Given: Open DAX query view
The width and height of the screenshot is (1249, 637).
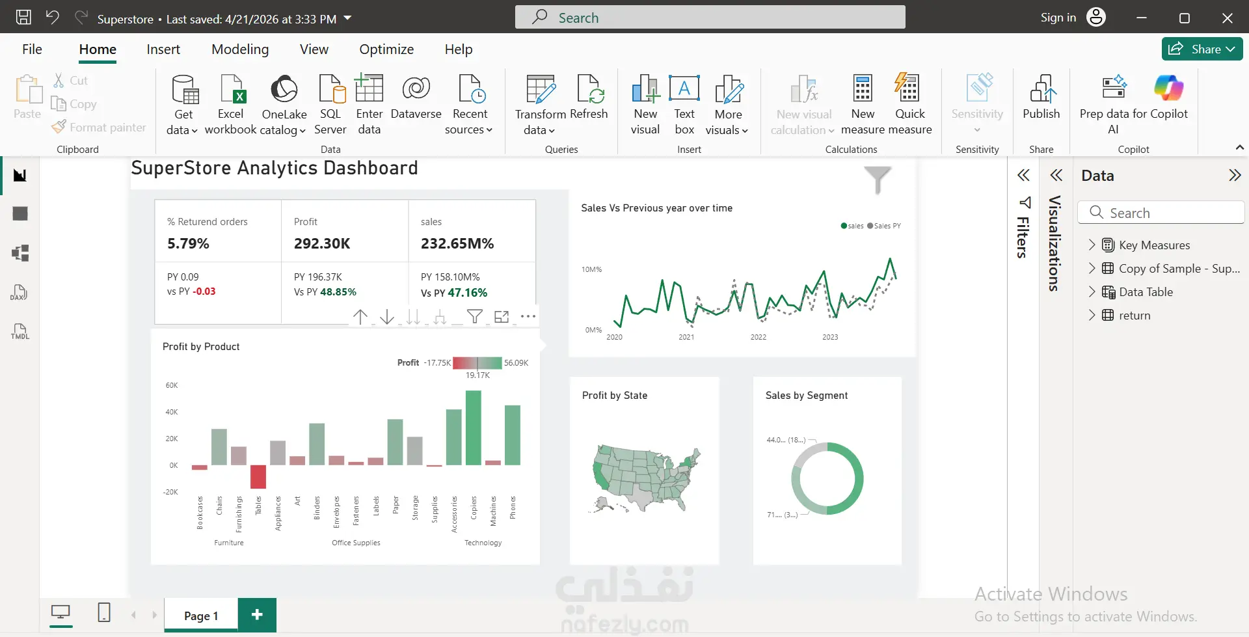Looking at the screenshot, I should (x=19, y=293).
